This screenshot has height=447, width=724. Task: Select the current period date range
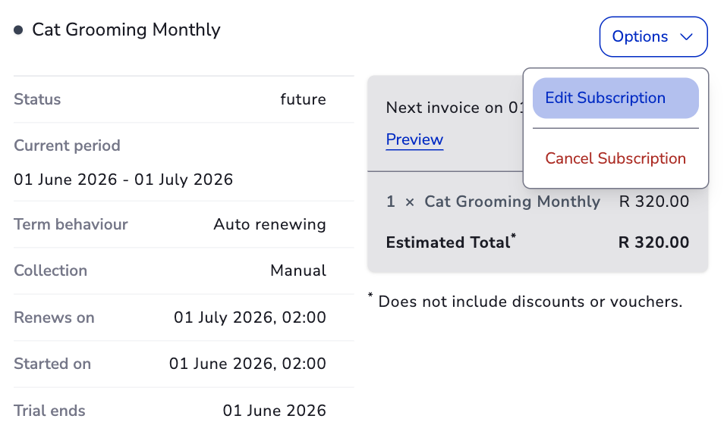click(124, 180)
